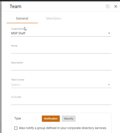
Task: Click the Cc E-mail label text
Action: pyautogui.click(x=16, y=97)
